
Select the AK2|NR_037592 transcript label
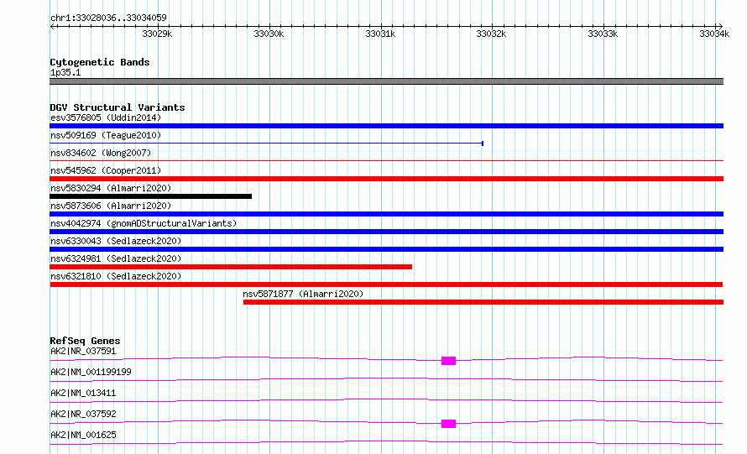[x=83, y=414]
